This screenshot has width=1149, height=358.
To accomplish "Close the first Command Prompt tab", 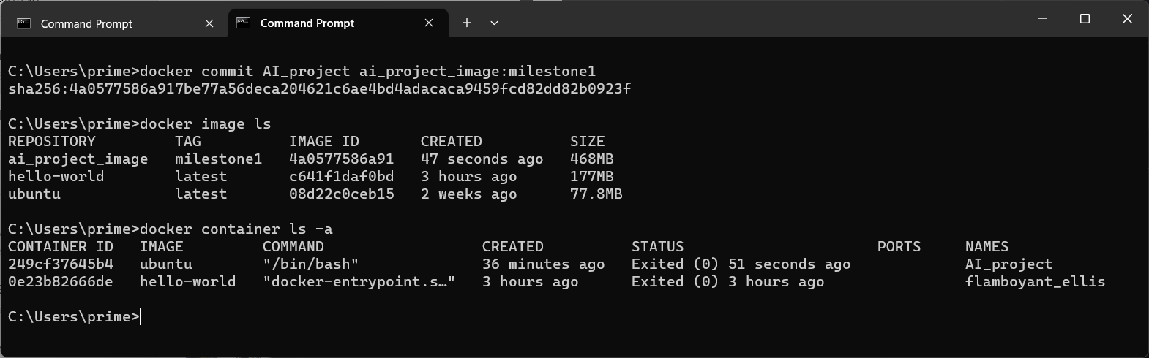I will click(x=209, y=23).
